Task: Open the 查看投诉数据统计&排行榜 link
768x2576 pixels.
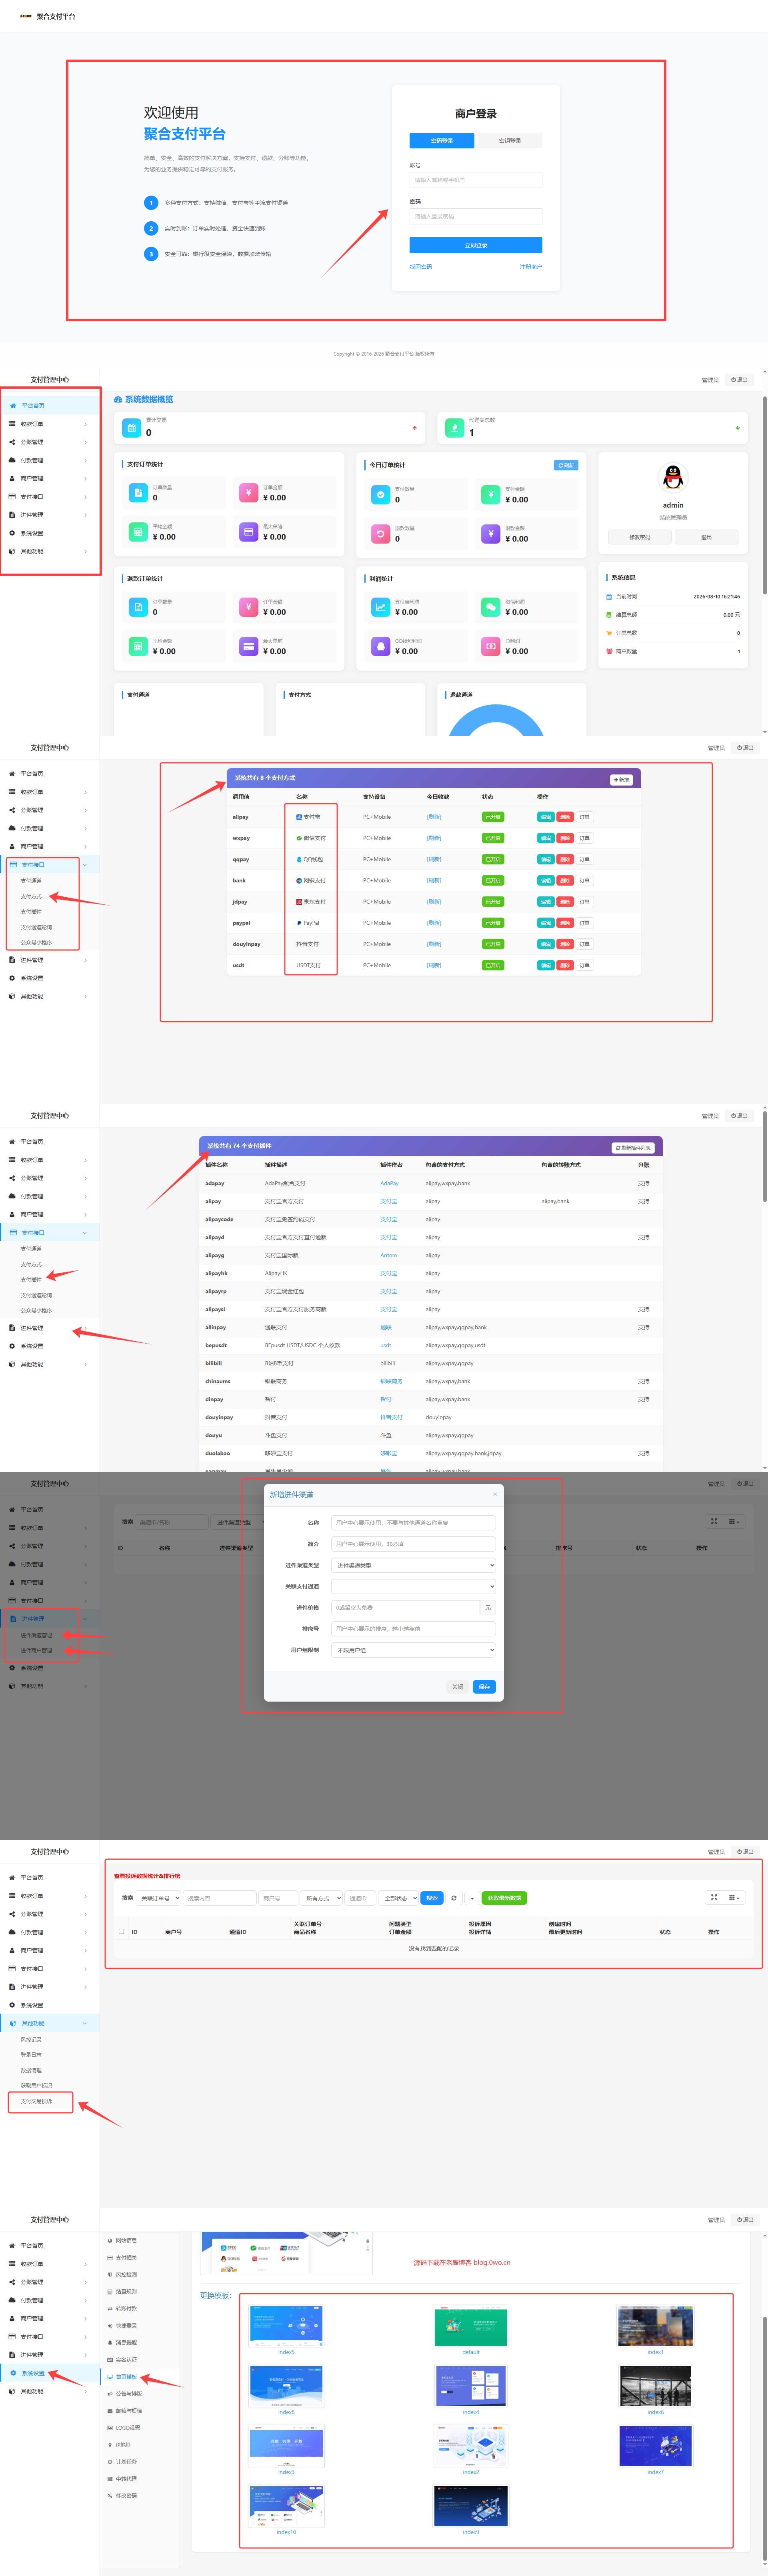Action: (147, 1876)
